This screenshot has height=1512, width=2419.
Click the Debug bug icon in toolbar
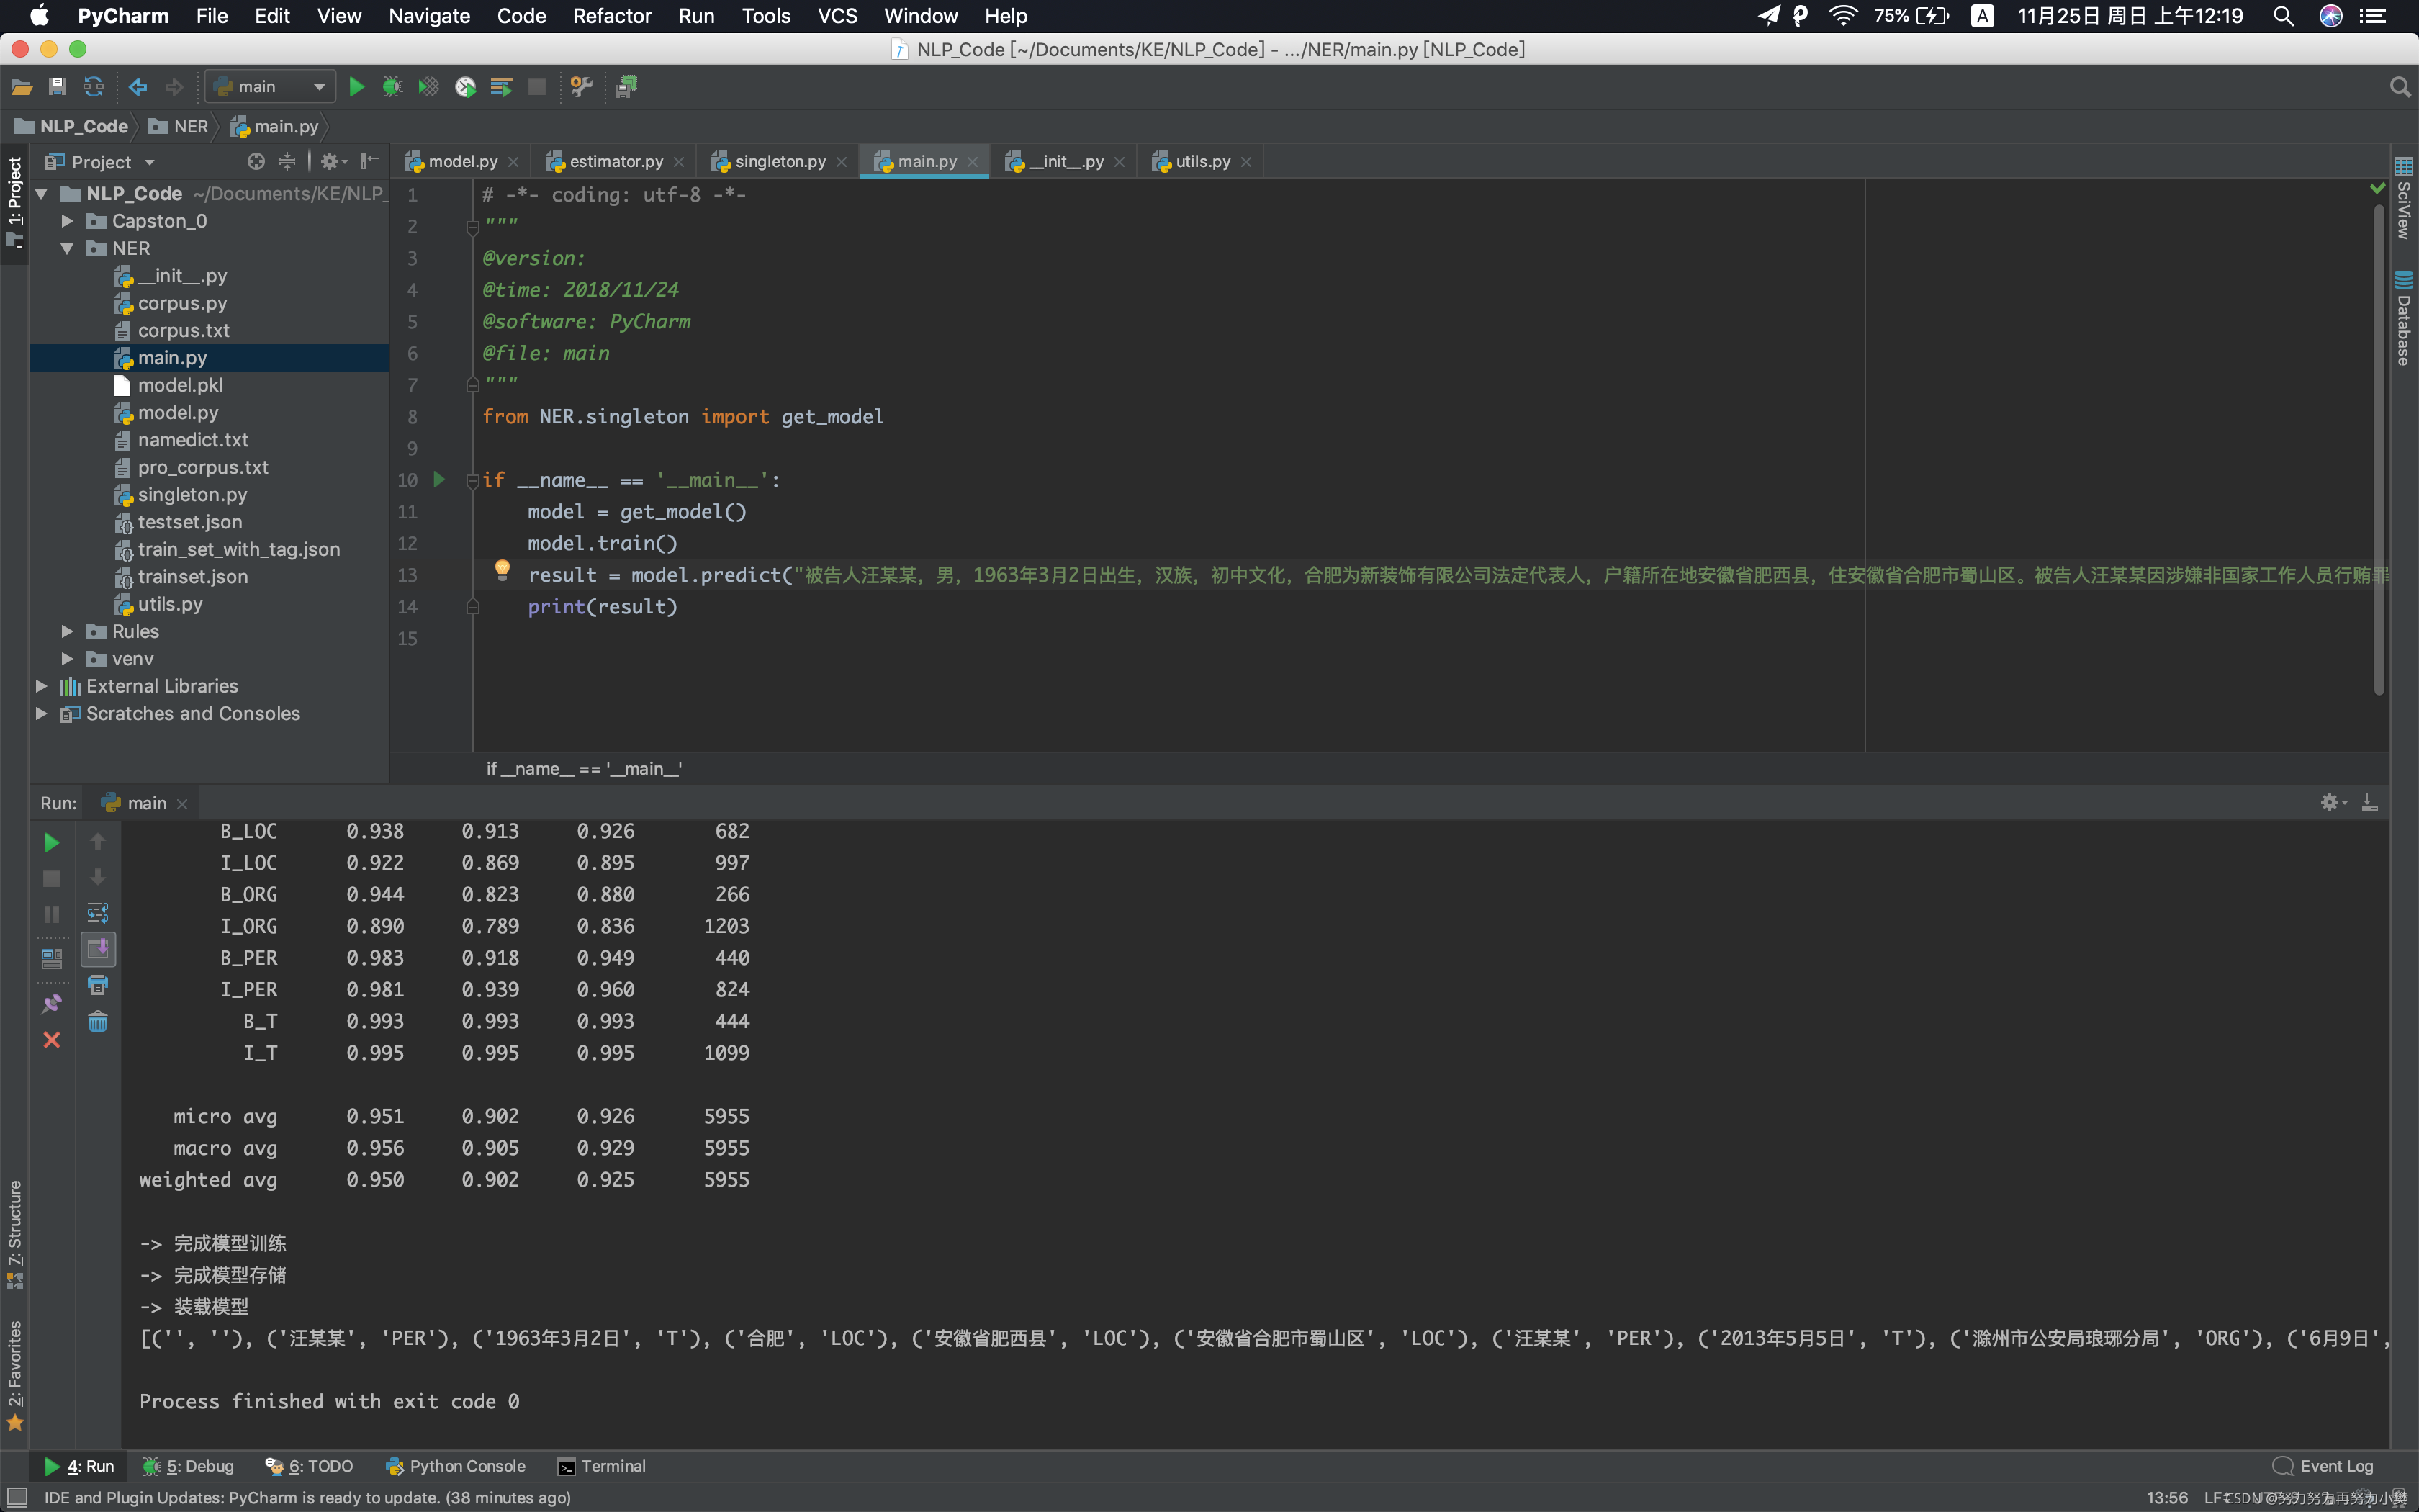point(392,87)
